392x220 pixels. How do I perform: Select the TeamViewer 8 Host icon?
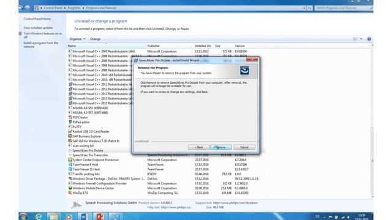tap(70, 164)
